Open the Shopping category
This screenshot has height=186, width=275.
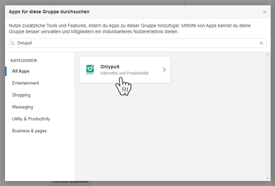tap(21, 95)
